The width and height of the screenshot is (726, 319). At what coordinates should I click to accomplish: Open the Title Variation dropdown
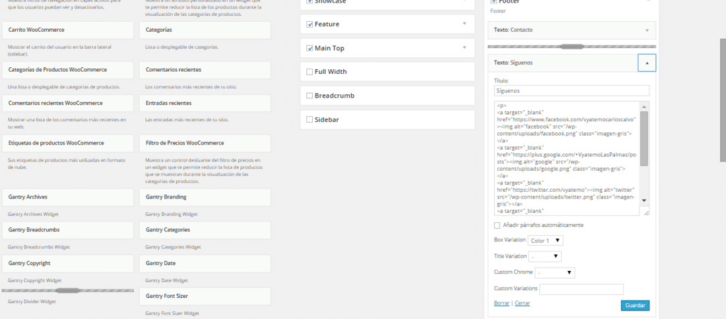click(545, 256)
